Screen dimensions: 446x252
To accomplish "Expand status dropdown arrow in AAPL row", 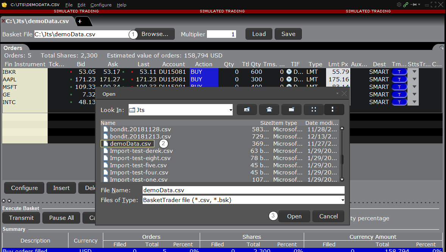I will [x=414, y=79].
